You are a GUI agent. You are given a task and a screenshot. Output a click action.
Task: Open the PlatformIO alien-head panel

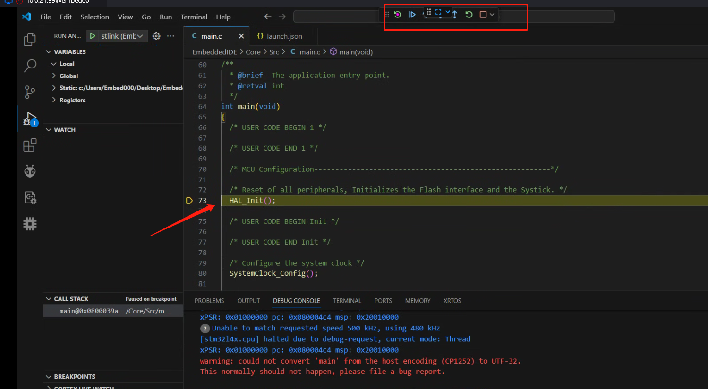[30, 171]
